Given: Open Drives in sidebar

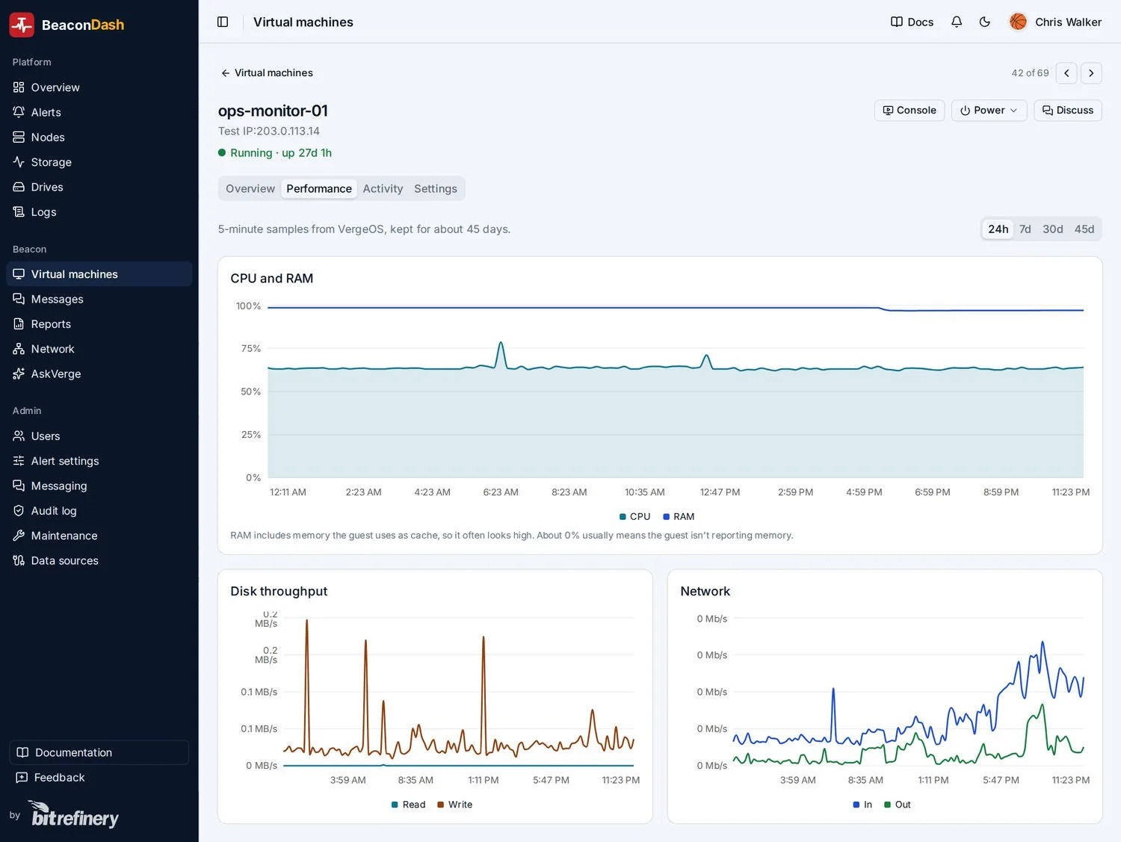Looking at the screenshot, I should click(99, 187).
